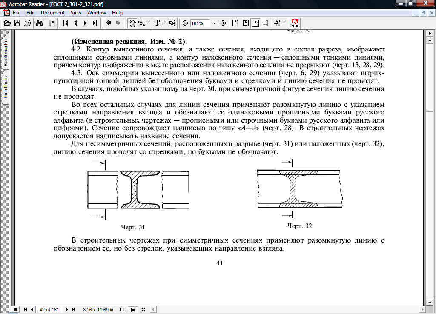Set Actual Size page view
This screenshot has width=436, height=314.
pos(235,23)
